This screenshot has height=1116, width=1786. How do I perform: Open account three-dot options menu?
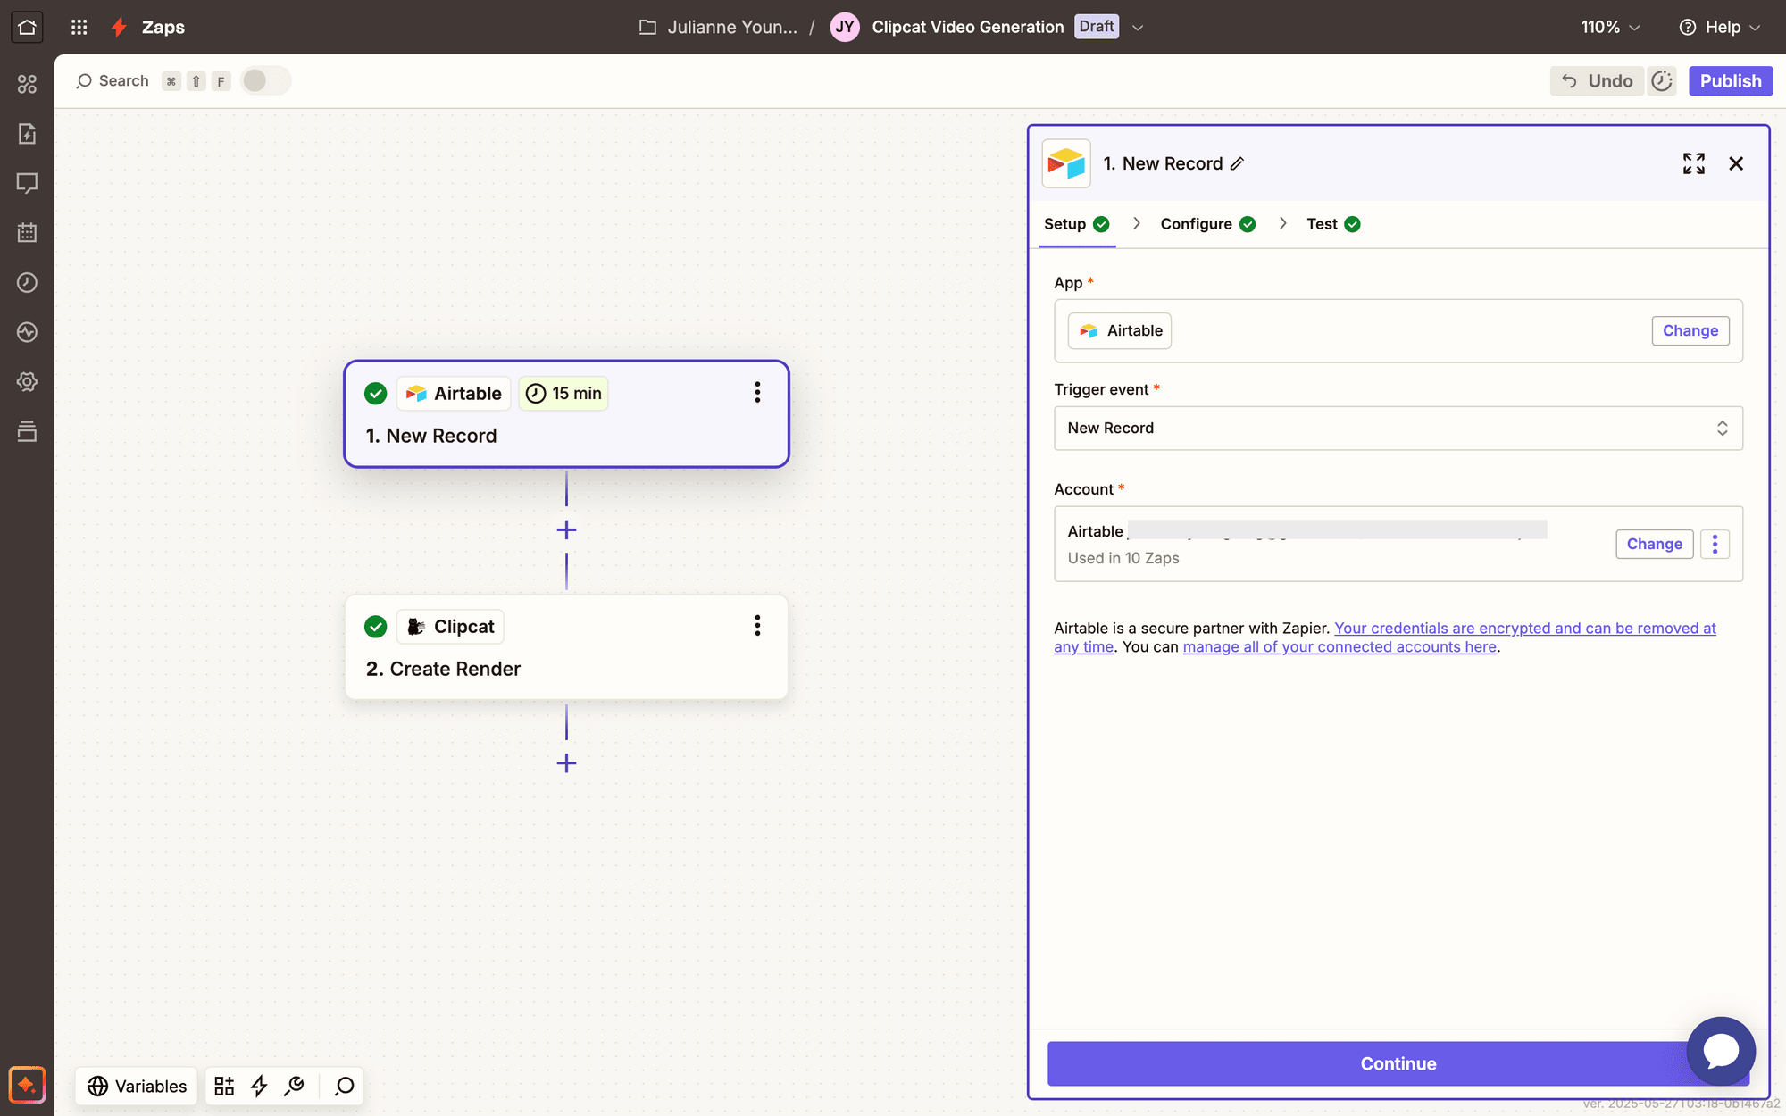tap(1715, 544)
